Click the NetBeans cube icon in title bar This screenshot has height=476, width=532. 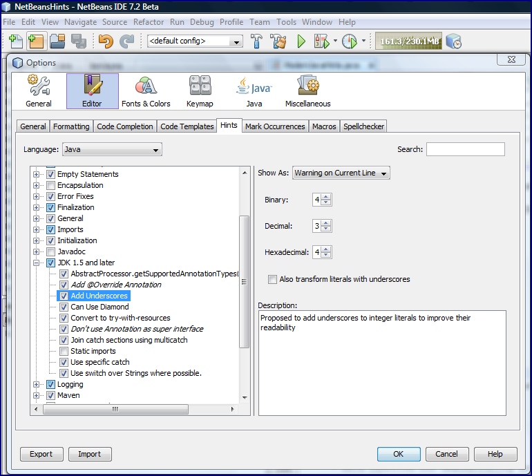coord(6,6)
